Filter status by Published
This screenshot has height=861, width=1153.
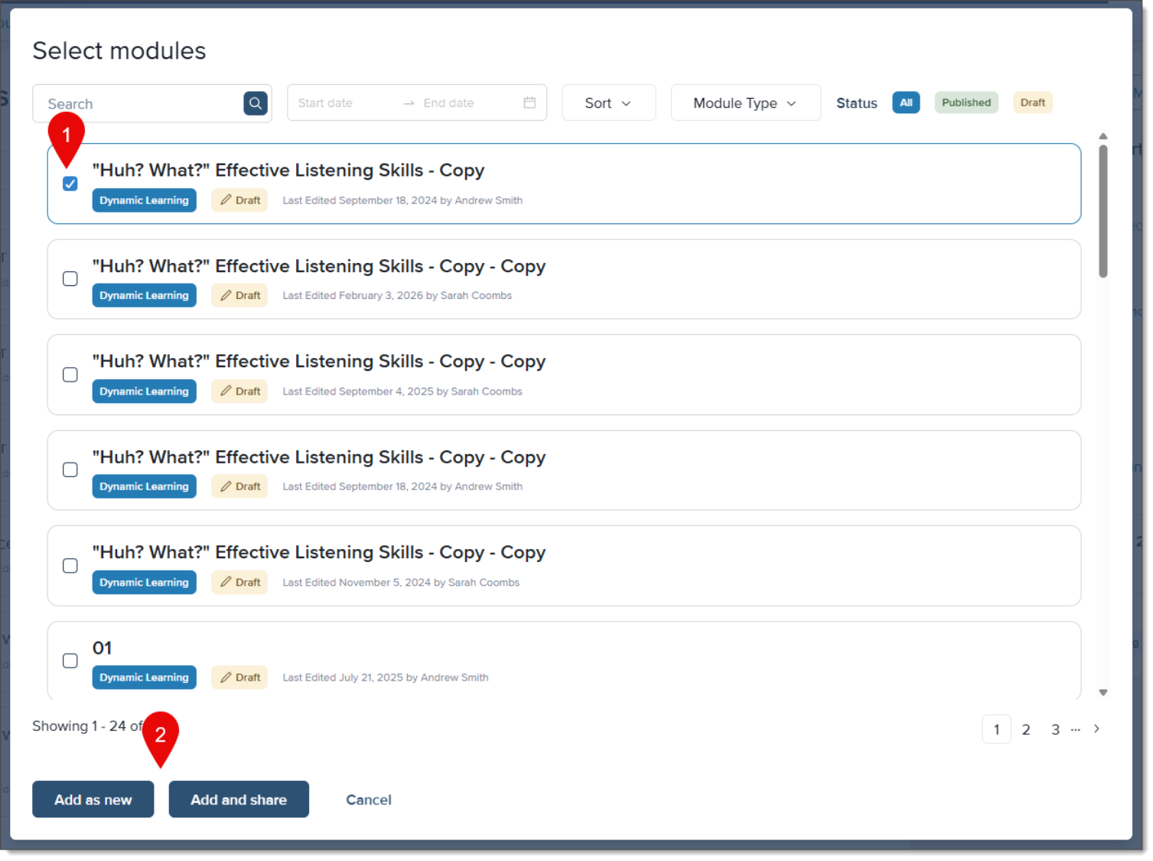point(966,102)
